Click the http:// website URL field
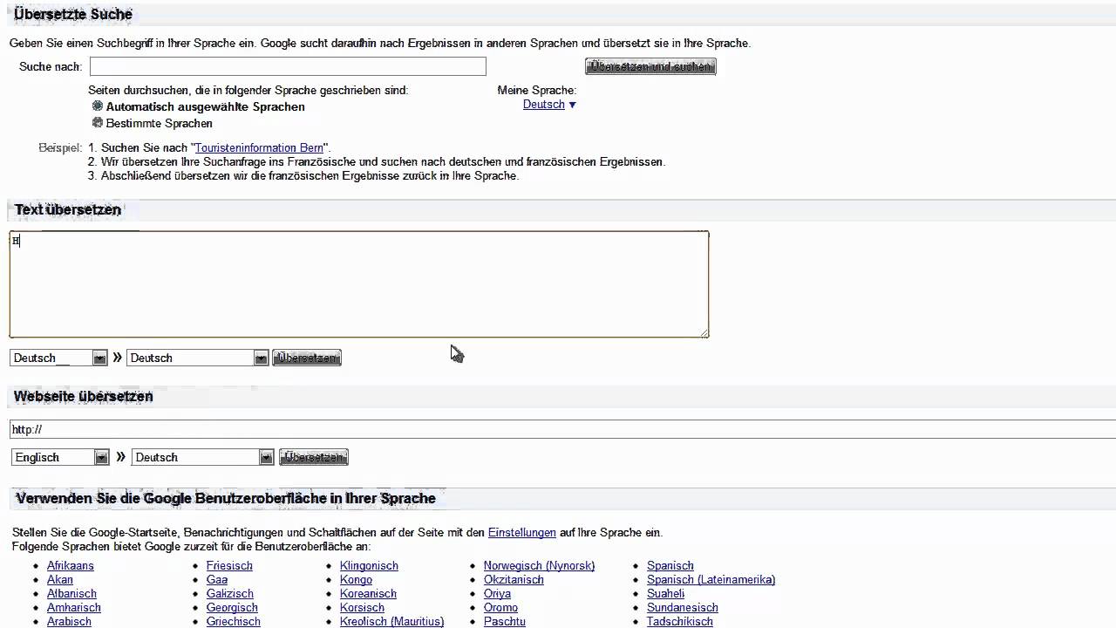 click(562, 429)
